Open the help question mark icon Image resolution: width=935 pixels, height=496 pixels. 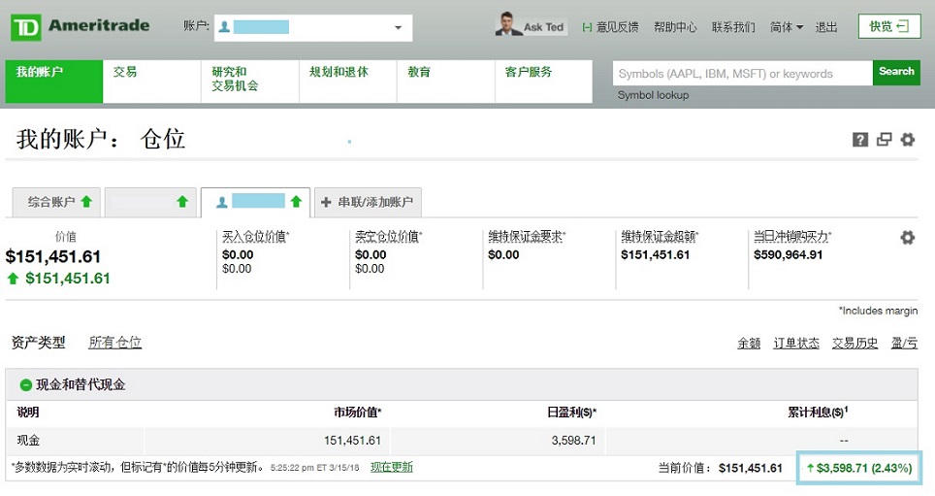[x=859, y=140]
